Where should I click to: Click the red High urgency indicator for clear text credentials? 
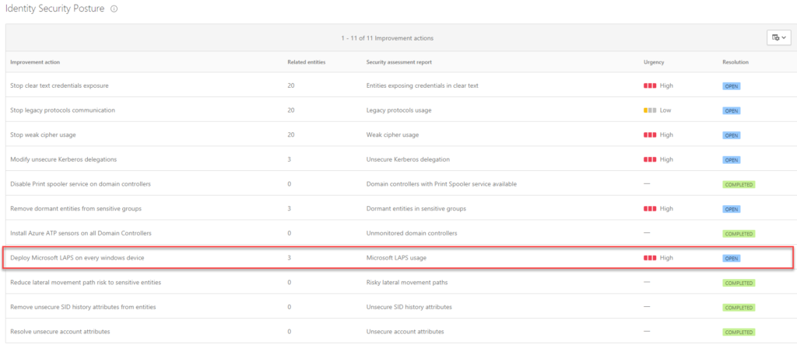pos(650,85)
